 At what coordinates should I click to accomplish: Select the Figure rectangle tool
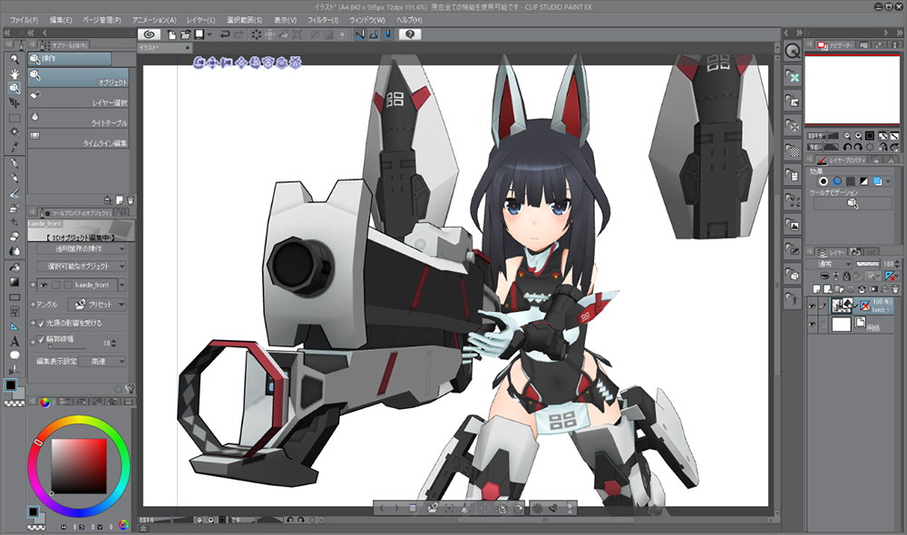(15, 297)
